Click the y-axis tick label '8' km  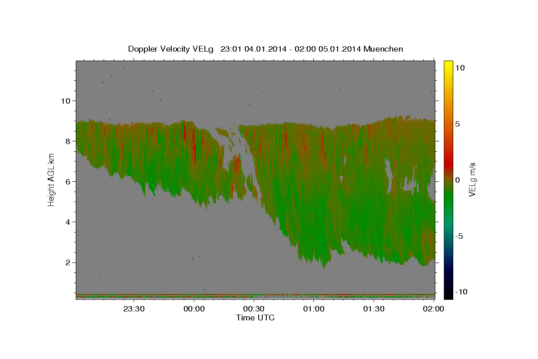click(x=68, y=141)
